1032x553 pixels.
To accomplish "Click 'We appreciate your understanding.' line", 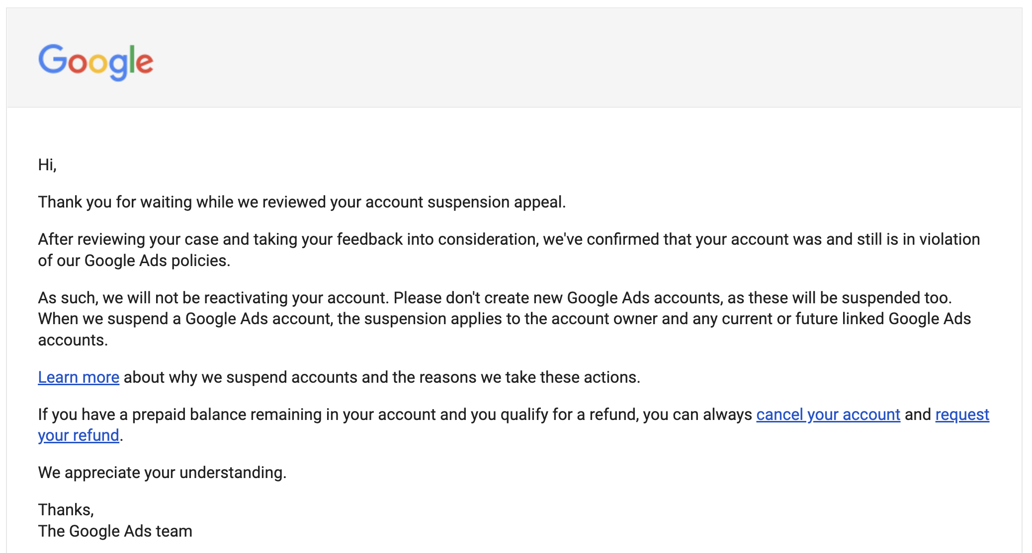I will [163, 473].
